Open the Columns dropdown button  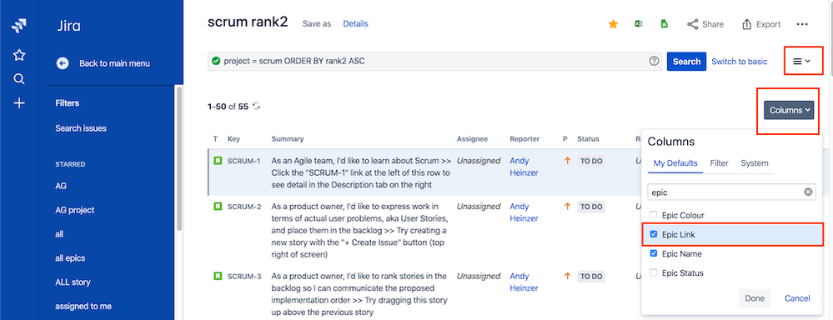(788, 110)
